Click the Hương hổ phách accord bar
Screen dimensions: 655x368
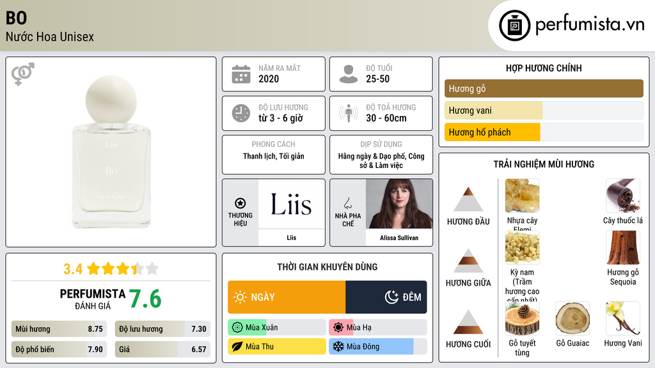point(544,132)
